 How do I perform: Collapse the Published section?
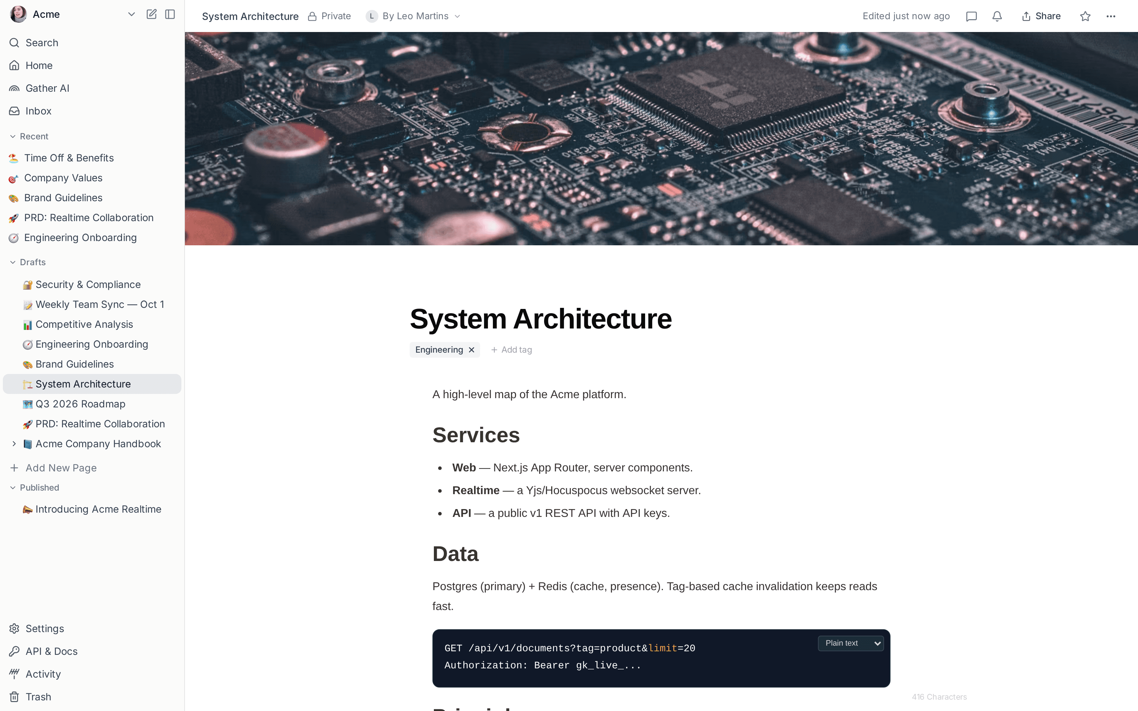pos(34,488)
